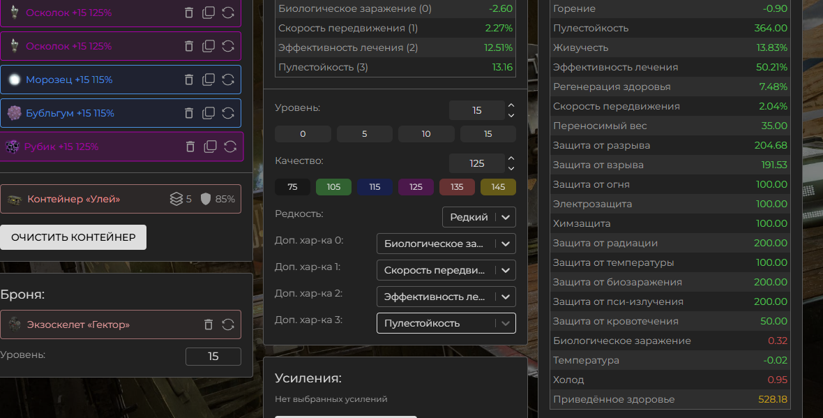Duplicate the Бублгум +15 115% artifact
This screenshot has height=418, width=823.
click(209, 113)
